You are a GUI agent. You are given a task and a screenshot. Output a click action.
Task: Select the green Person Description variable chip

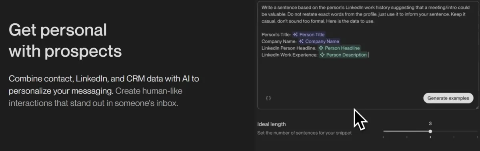343,55
